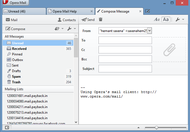Open the Contacts panel
190x132 pixels.
[x=67, y=20]
